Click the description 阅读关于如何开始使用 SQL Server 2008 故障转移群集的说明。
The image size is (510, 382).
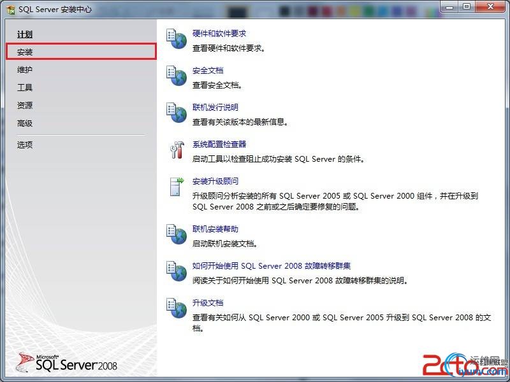pos(300,280)
